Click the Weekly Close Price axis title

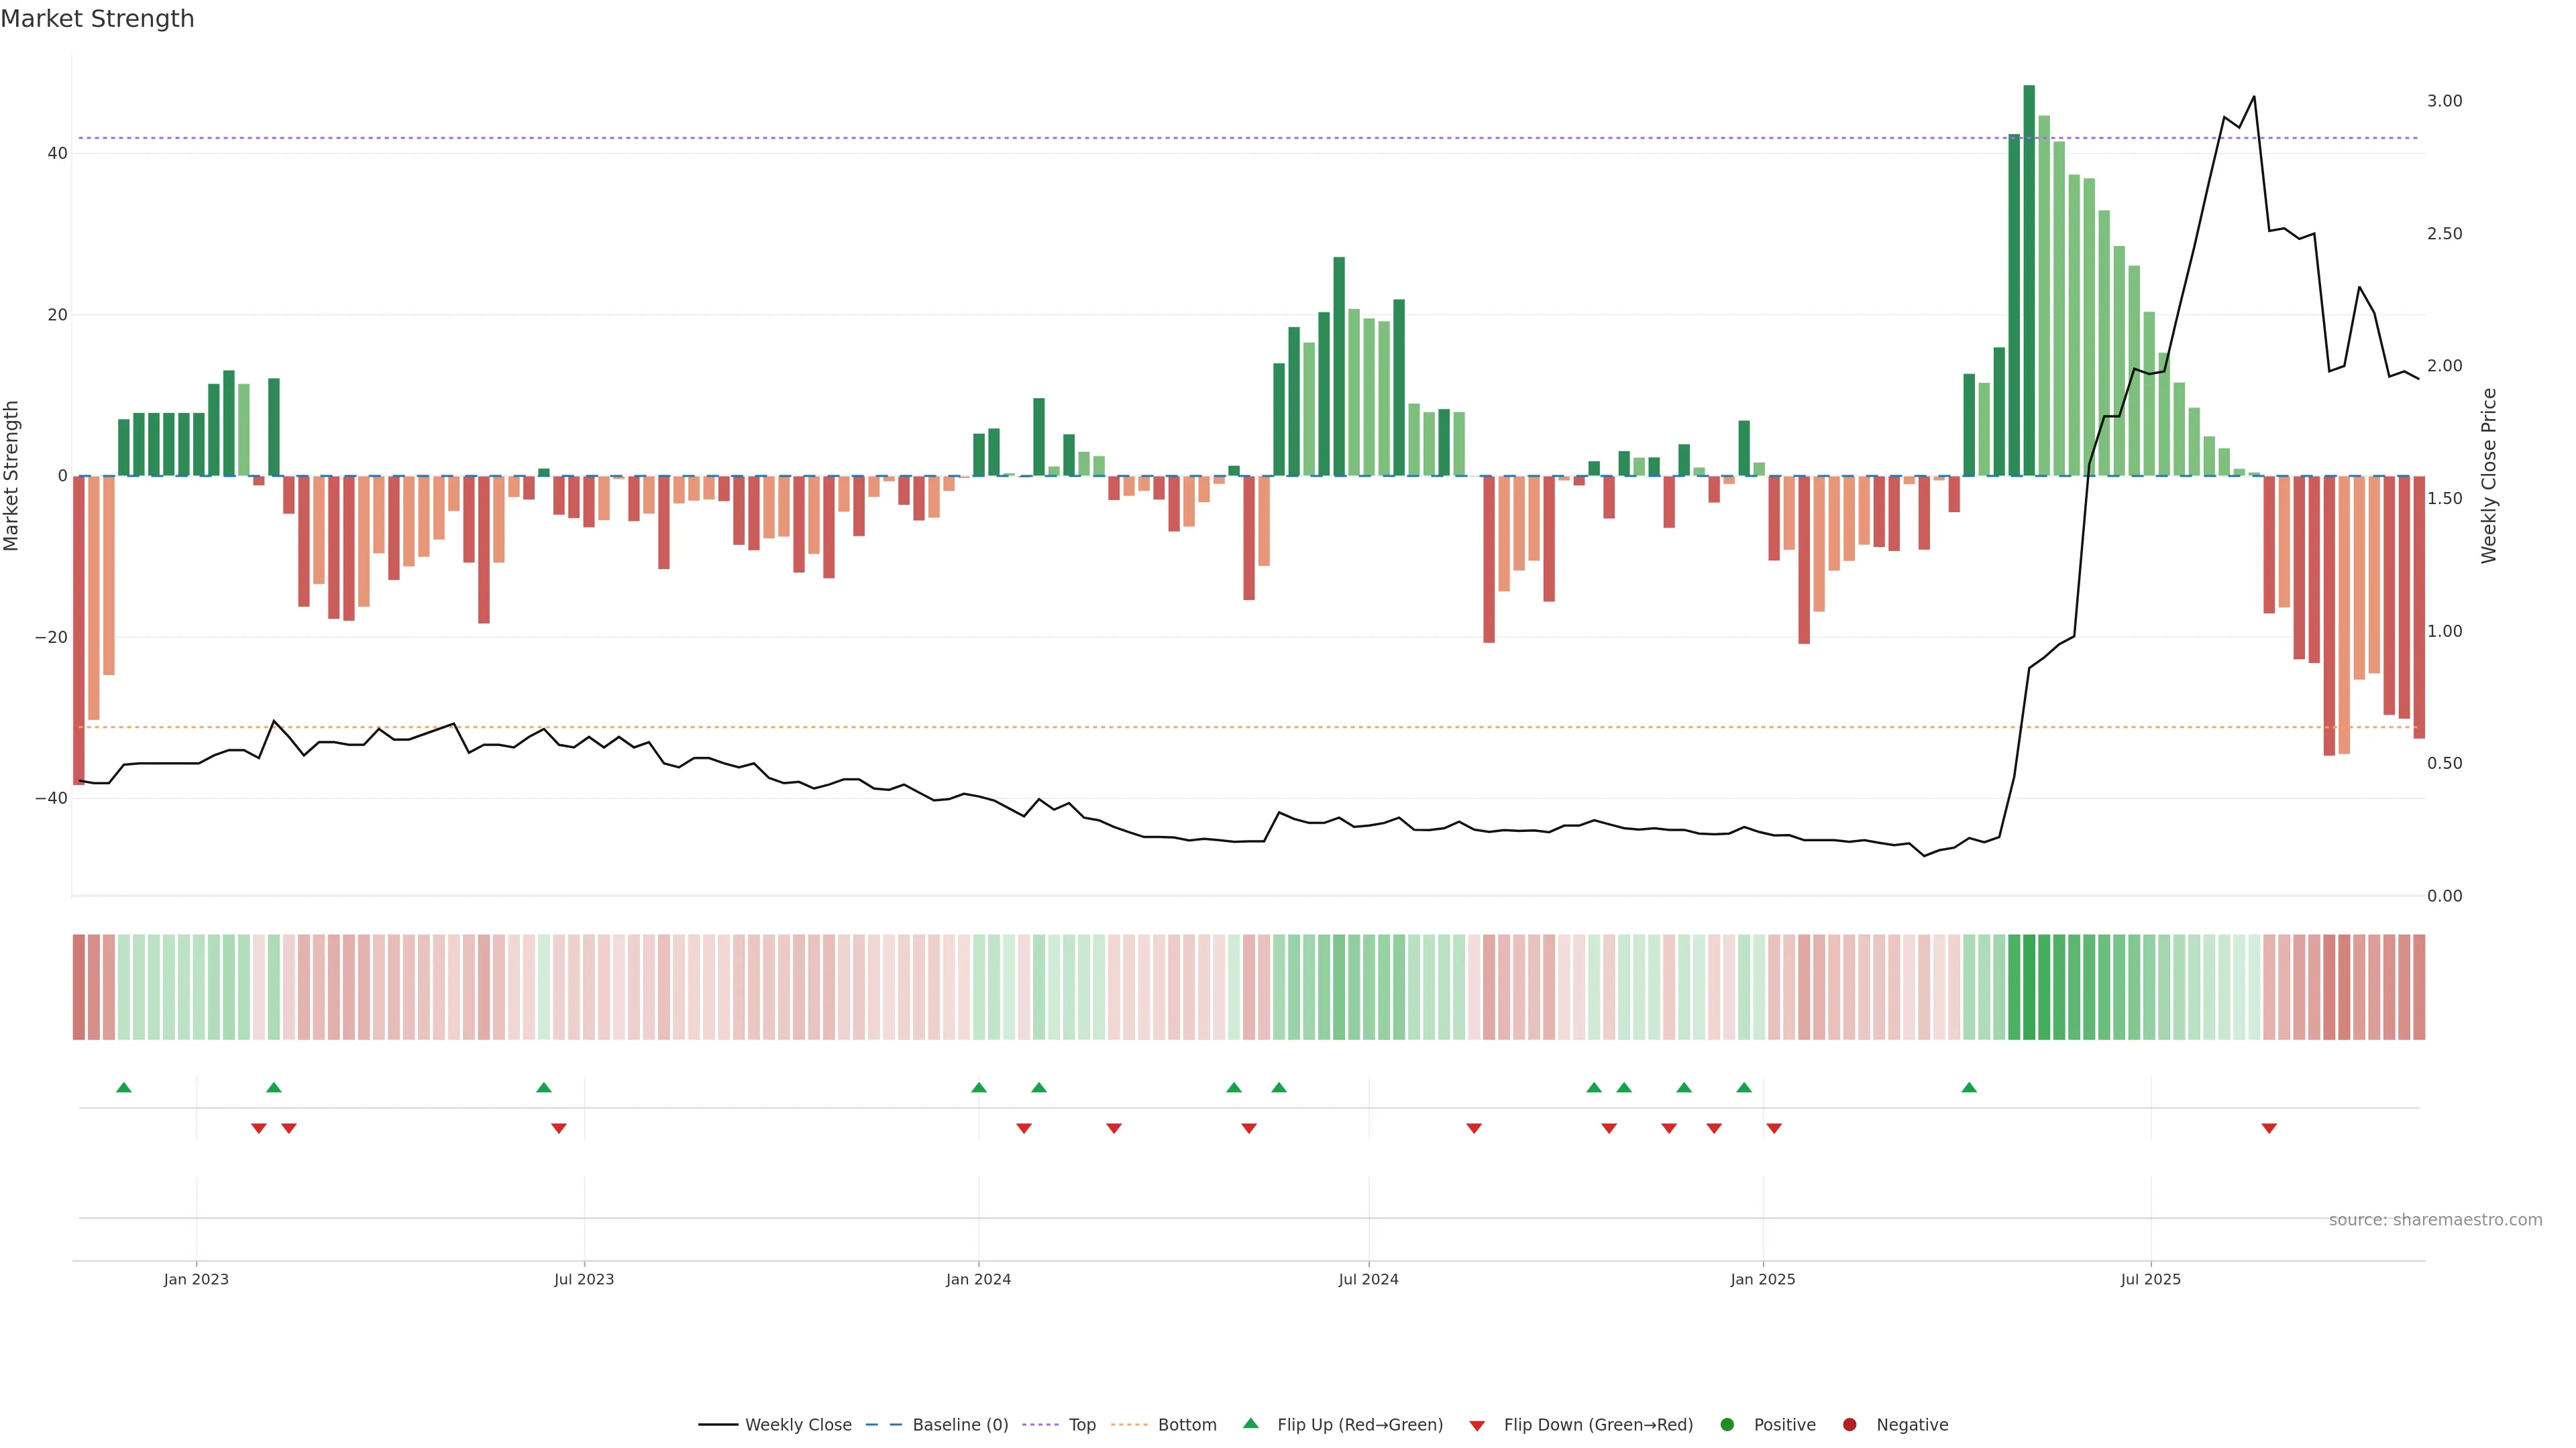(2489, 476)
